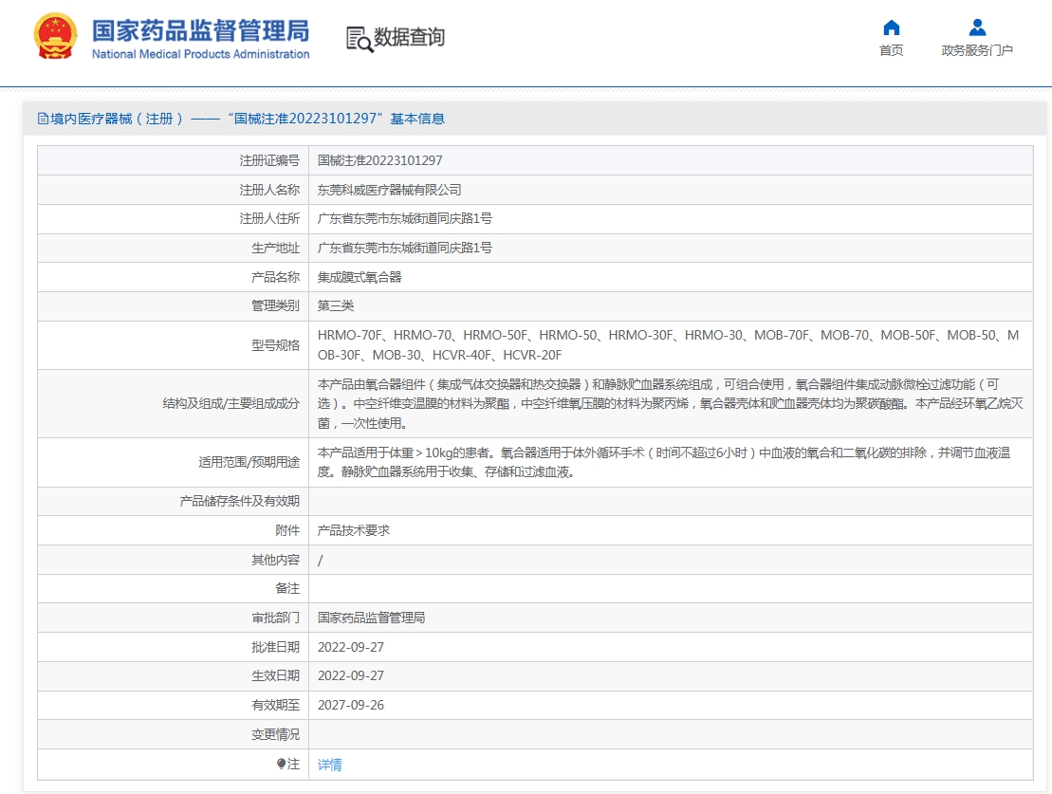
Task: Click the 产品技术要求 attachment value
Action: coord(354,530)
